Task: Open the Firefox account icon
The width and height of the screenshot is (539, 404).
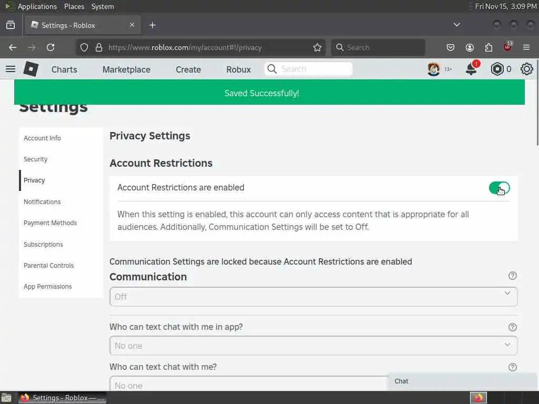Action: (470, 47)
